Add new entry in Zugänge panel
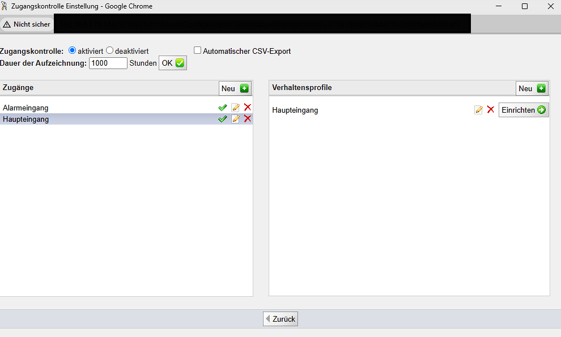561x337 pixels. tap(235, 88)
